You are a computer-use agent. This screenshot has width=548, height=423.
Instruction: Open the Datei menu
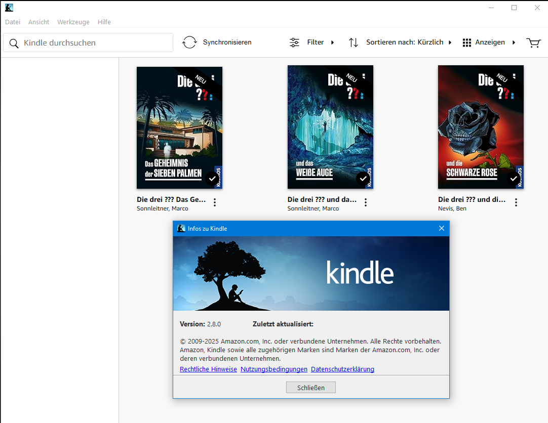click(x=13, y=22)
